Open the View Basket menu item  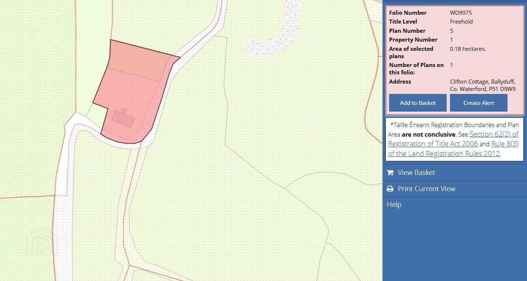pos(455,172)
